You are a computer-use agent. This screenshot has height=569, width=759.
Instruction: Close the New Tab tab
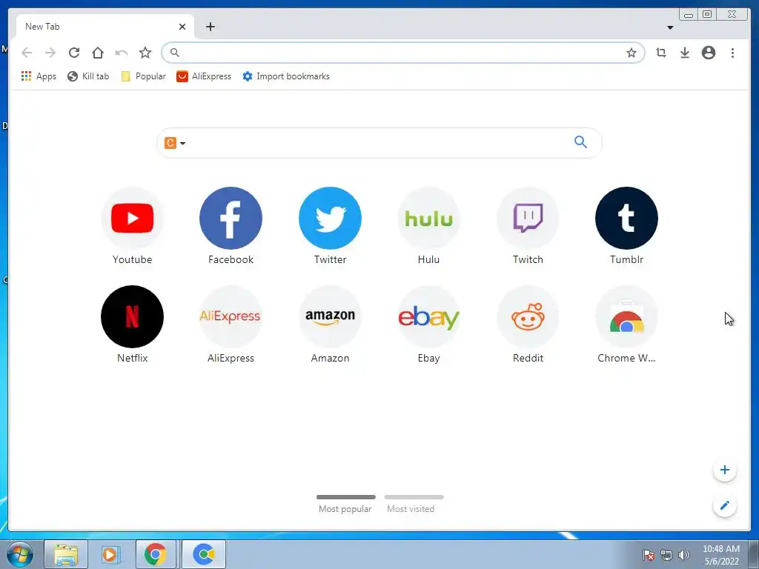pyautogui.click(x=182, y=27)
